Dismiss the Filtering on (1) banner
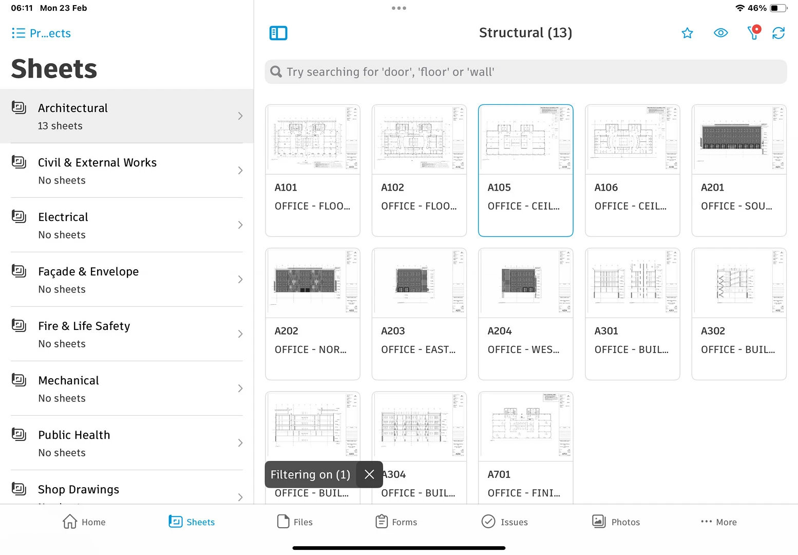Screen dimensions: 798x555 point(369,474)
